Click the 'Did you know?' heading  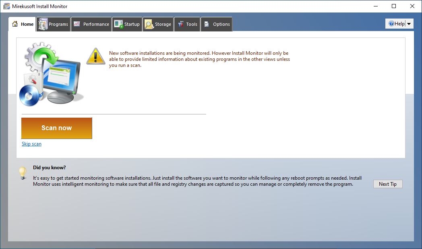point(50,168)
